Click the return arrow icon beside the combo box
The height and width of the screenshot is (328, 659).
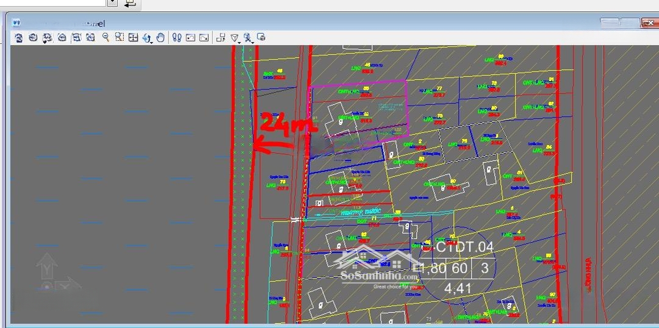coord(129,3)
